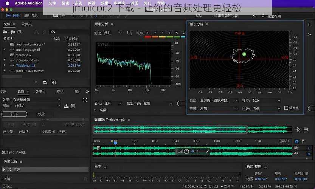Select TheMole.mp3 file name

pyautogui.click(x=25, y=65)
